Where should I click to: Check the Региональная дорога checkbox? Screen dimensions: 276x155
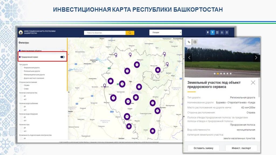[x=21, y=71]
